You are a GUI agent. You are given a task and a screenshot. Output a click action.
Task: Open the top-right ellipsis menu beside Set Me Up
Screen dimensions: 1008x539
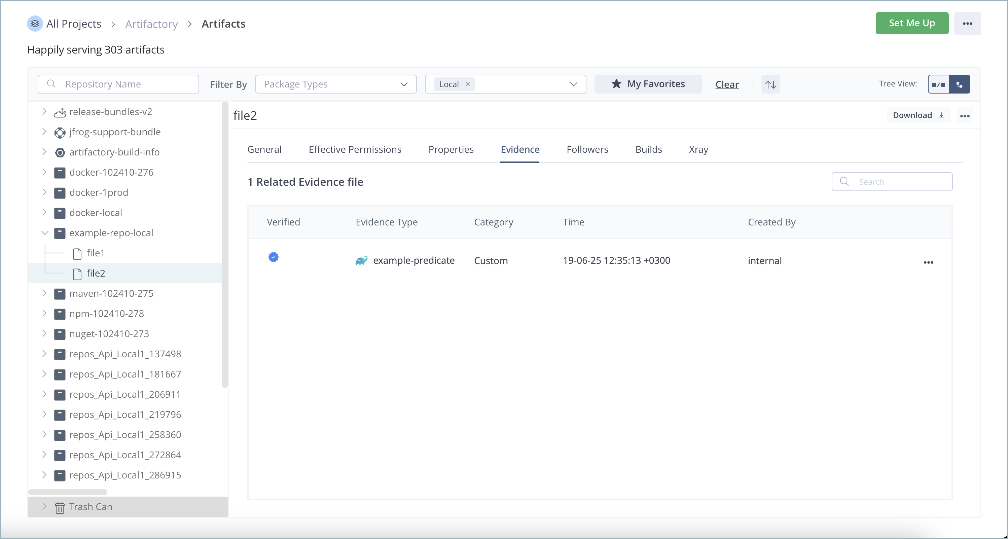(x=967, y=24)
